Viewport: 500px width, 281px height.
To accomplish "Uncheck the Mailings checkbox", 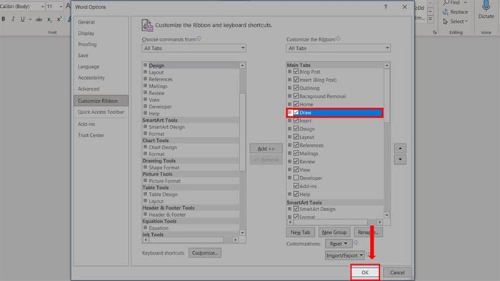I will [296, 153].
